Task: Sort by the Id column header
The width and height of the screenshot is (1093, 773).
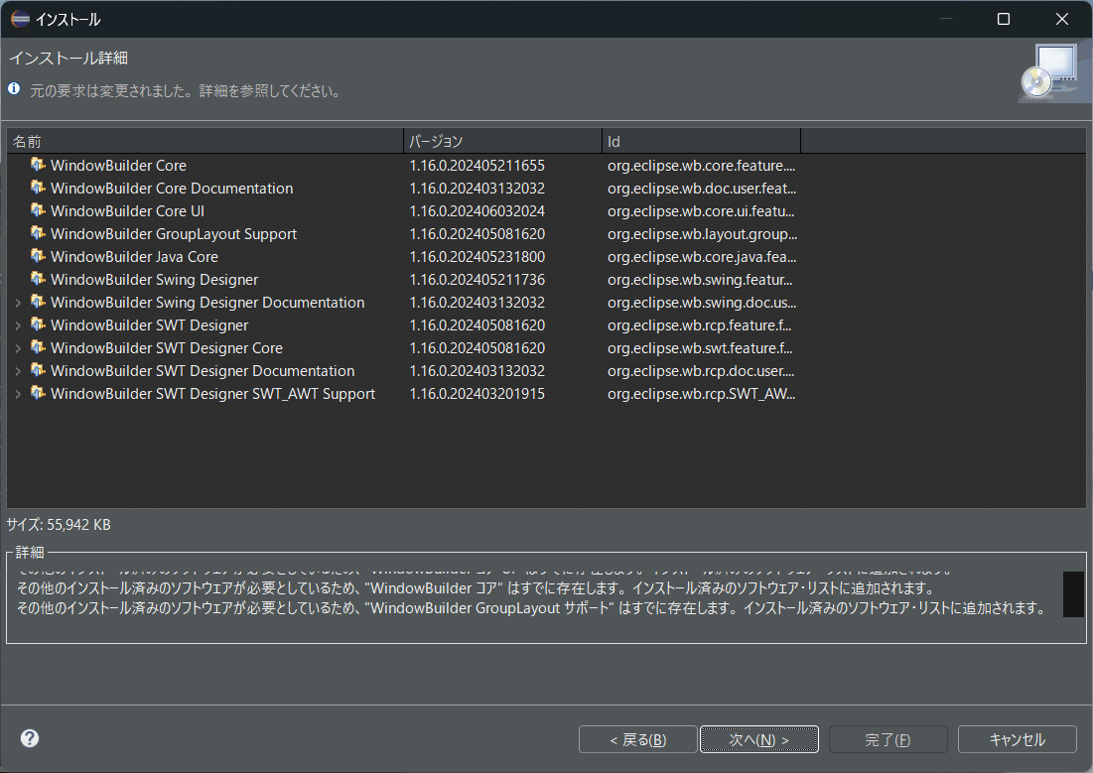Action: [701, 142]
